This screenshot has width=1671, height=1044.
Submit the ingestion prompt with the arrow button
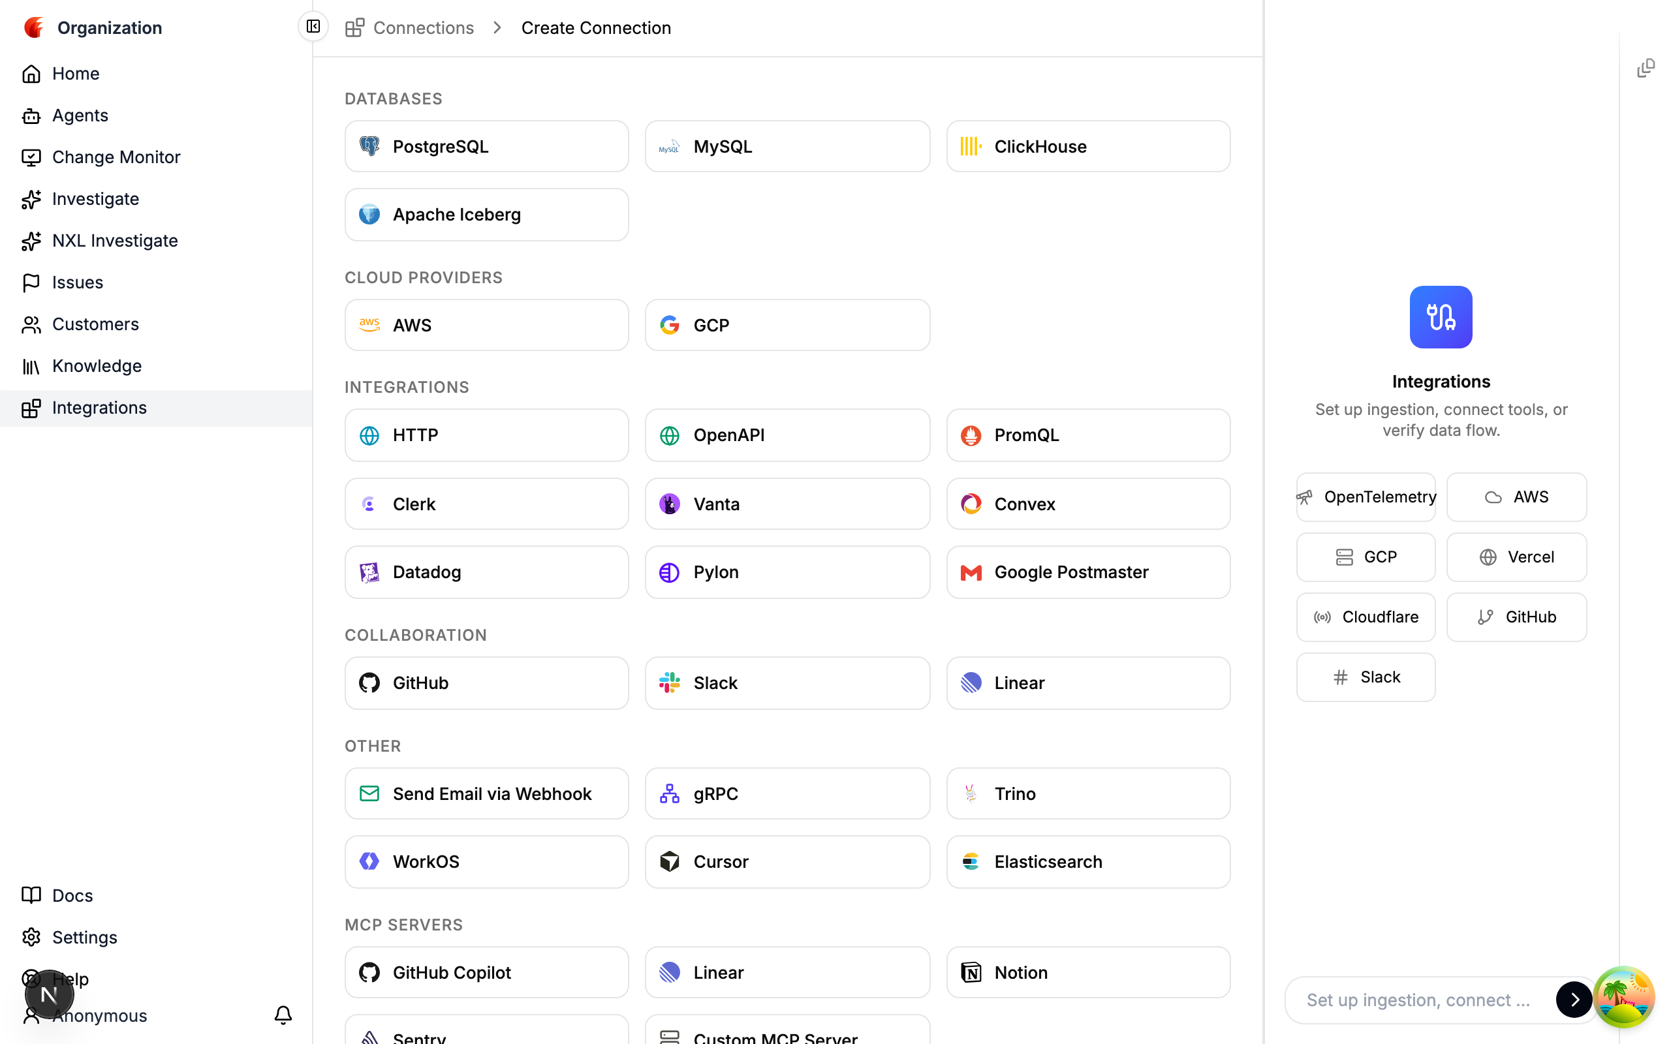[1574, 999]
